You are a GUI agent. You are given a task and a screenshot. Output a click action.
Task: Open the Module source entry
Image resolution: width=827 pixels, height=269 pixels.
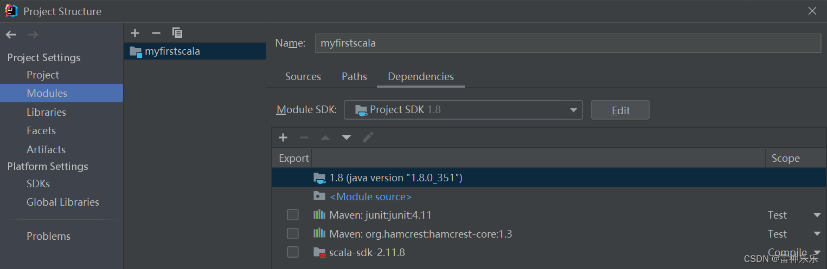pos(370,196)
